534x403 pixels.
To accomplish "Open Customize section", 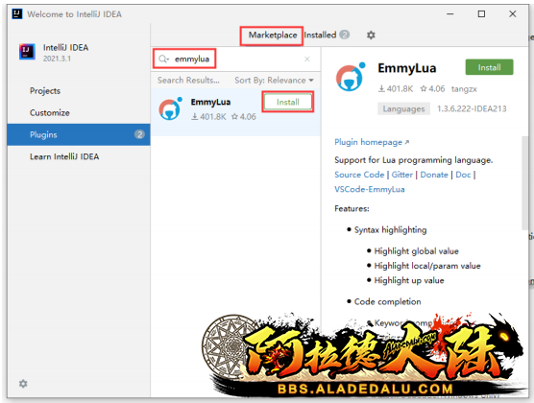I will pyautogui.click(x=50, y=112).
